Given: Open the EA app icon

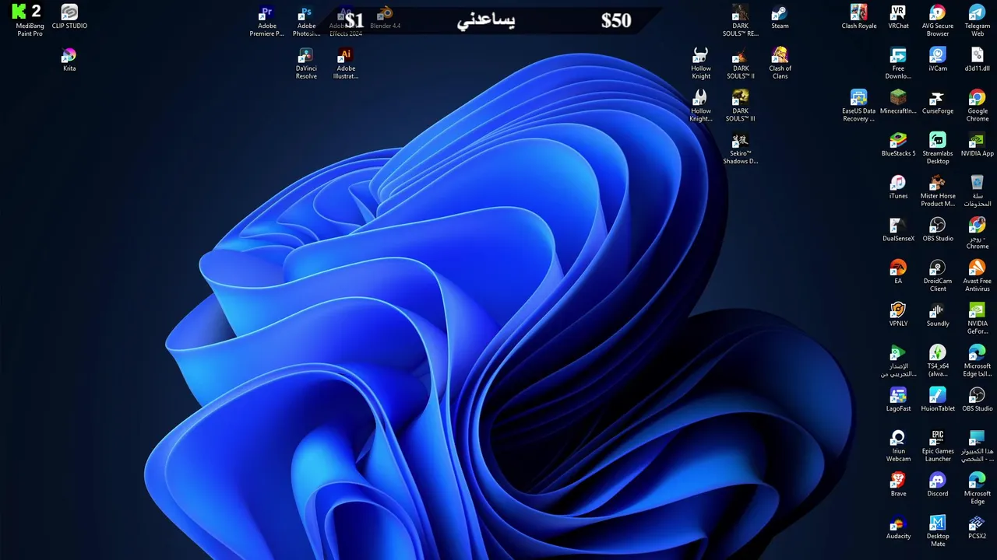Looking at the screenshot, I should click(898, 272).
